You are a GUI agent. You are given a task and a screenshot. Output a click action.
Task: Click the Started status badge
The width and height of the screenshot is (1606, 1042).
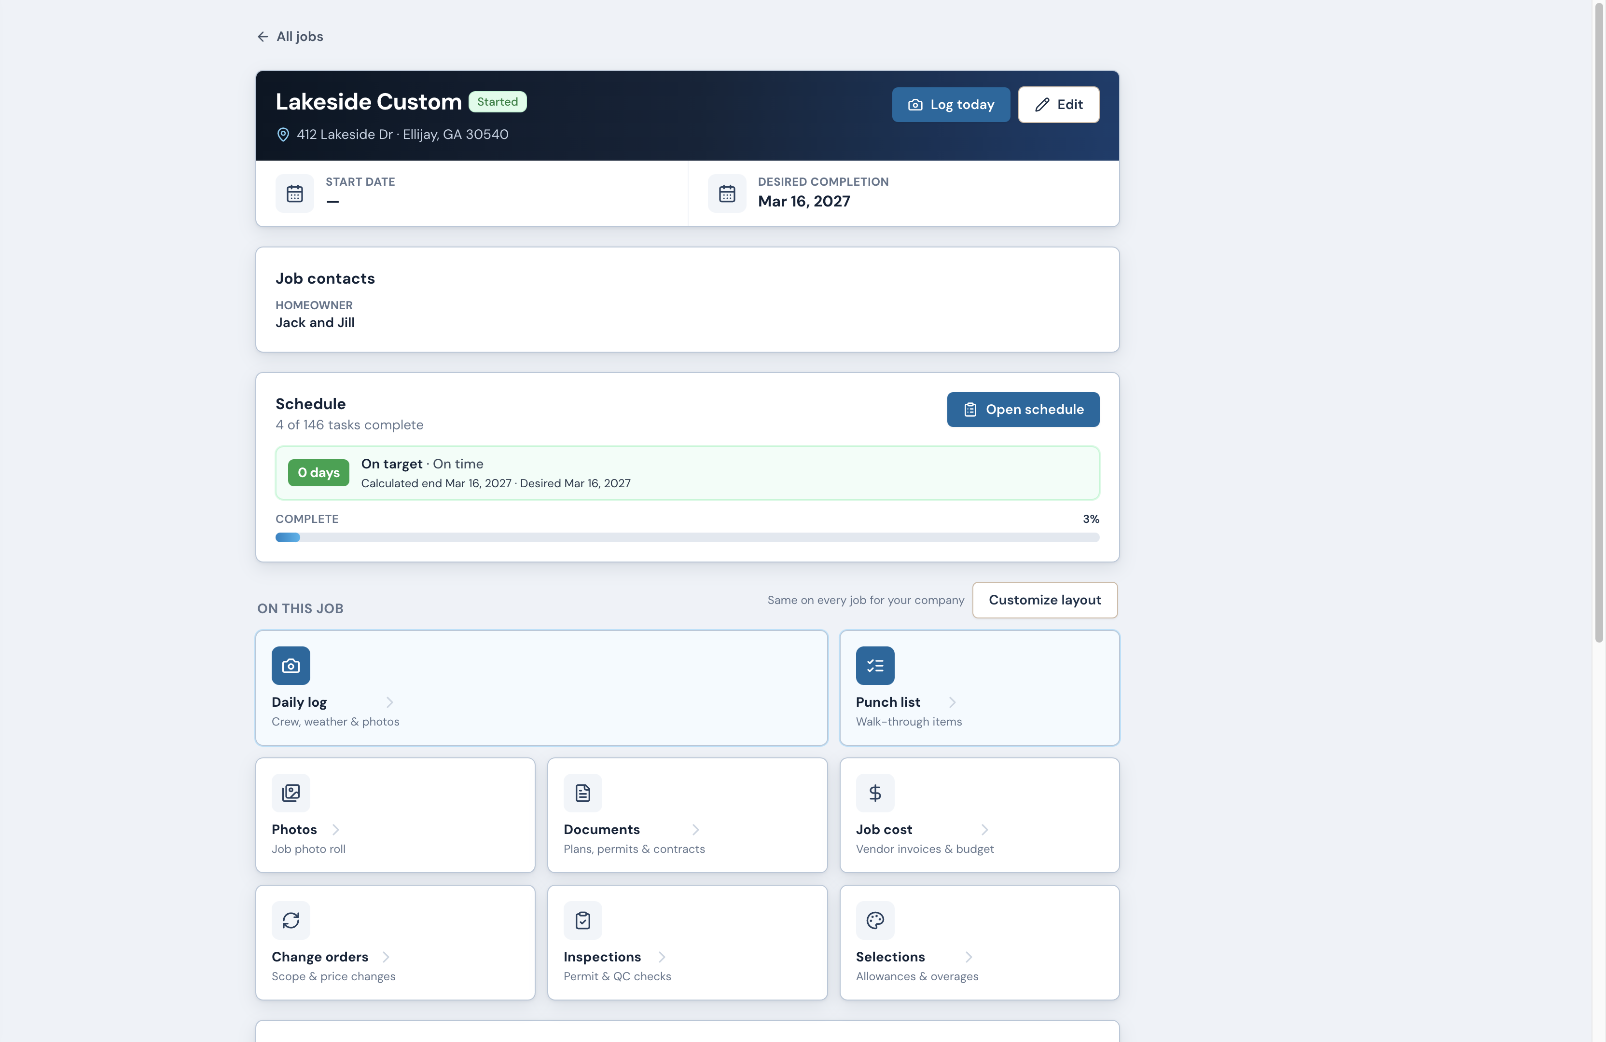pyautogui.click(x=498, y=102)
